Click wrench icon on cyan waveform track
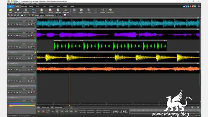This screenshot has width=208, height=117. pos(32,24)
